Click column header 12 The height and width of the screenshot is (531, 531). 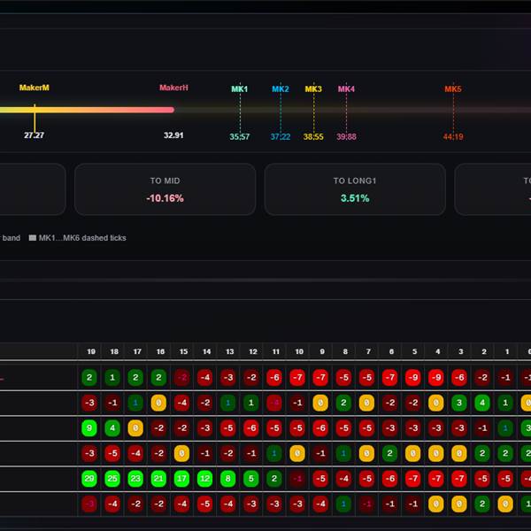[x=253, y=351]
